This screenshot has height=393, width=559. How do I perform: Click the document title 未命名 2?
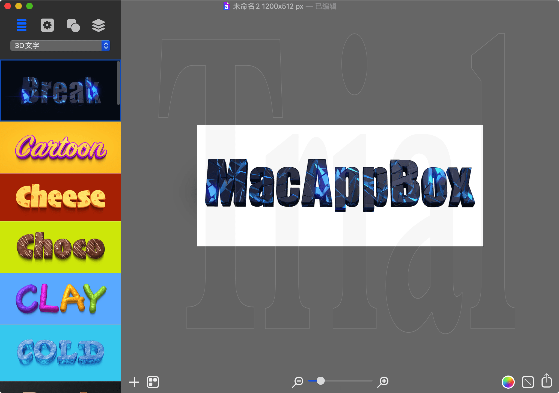tap(246, 6)
